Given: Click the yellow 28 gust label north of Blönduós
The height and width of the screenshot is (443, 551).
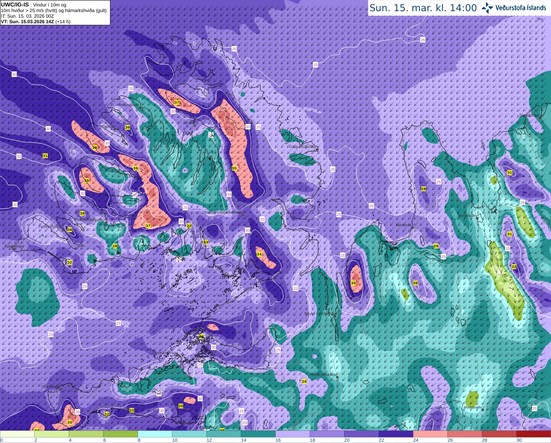Looking at the screenshot, I should tap(423, 189).
